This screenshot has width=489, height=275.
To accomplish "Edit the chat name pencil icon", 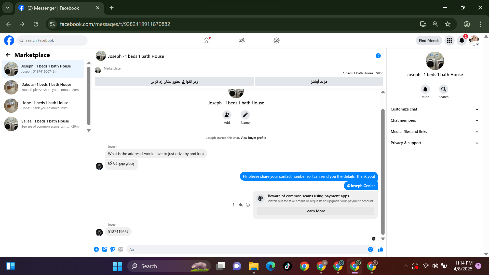I will click(245, 115).
